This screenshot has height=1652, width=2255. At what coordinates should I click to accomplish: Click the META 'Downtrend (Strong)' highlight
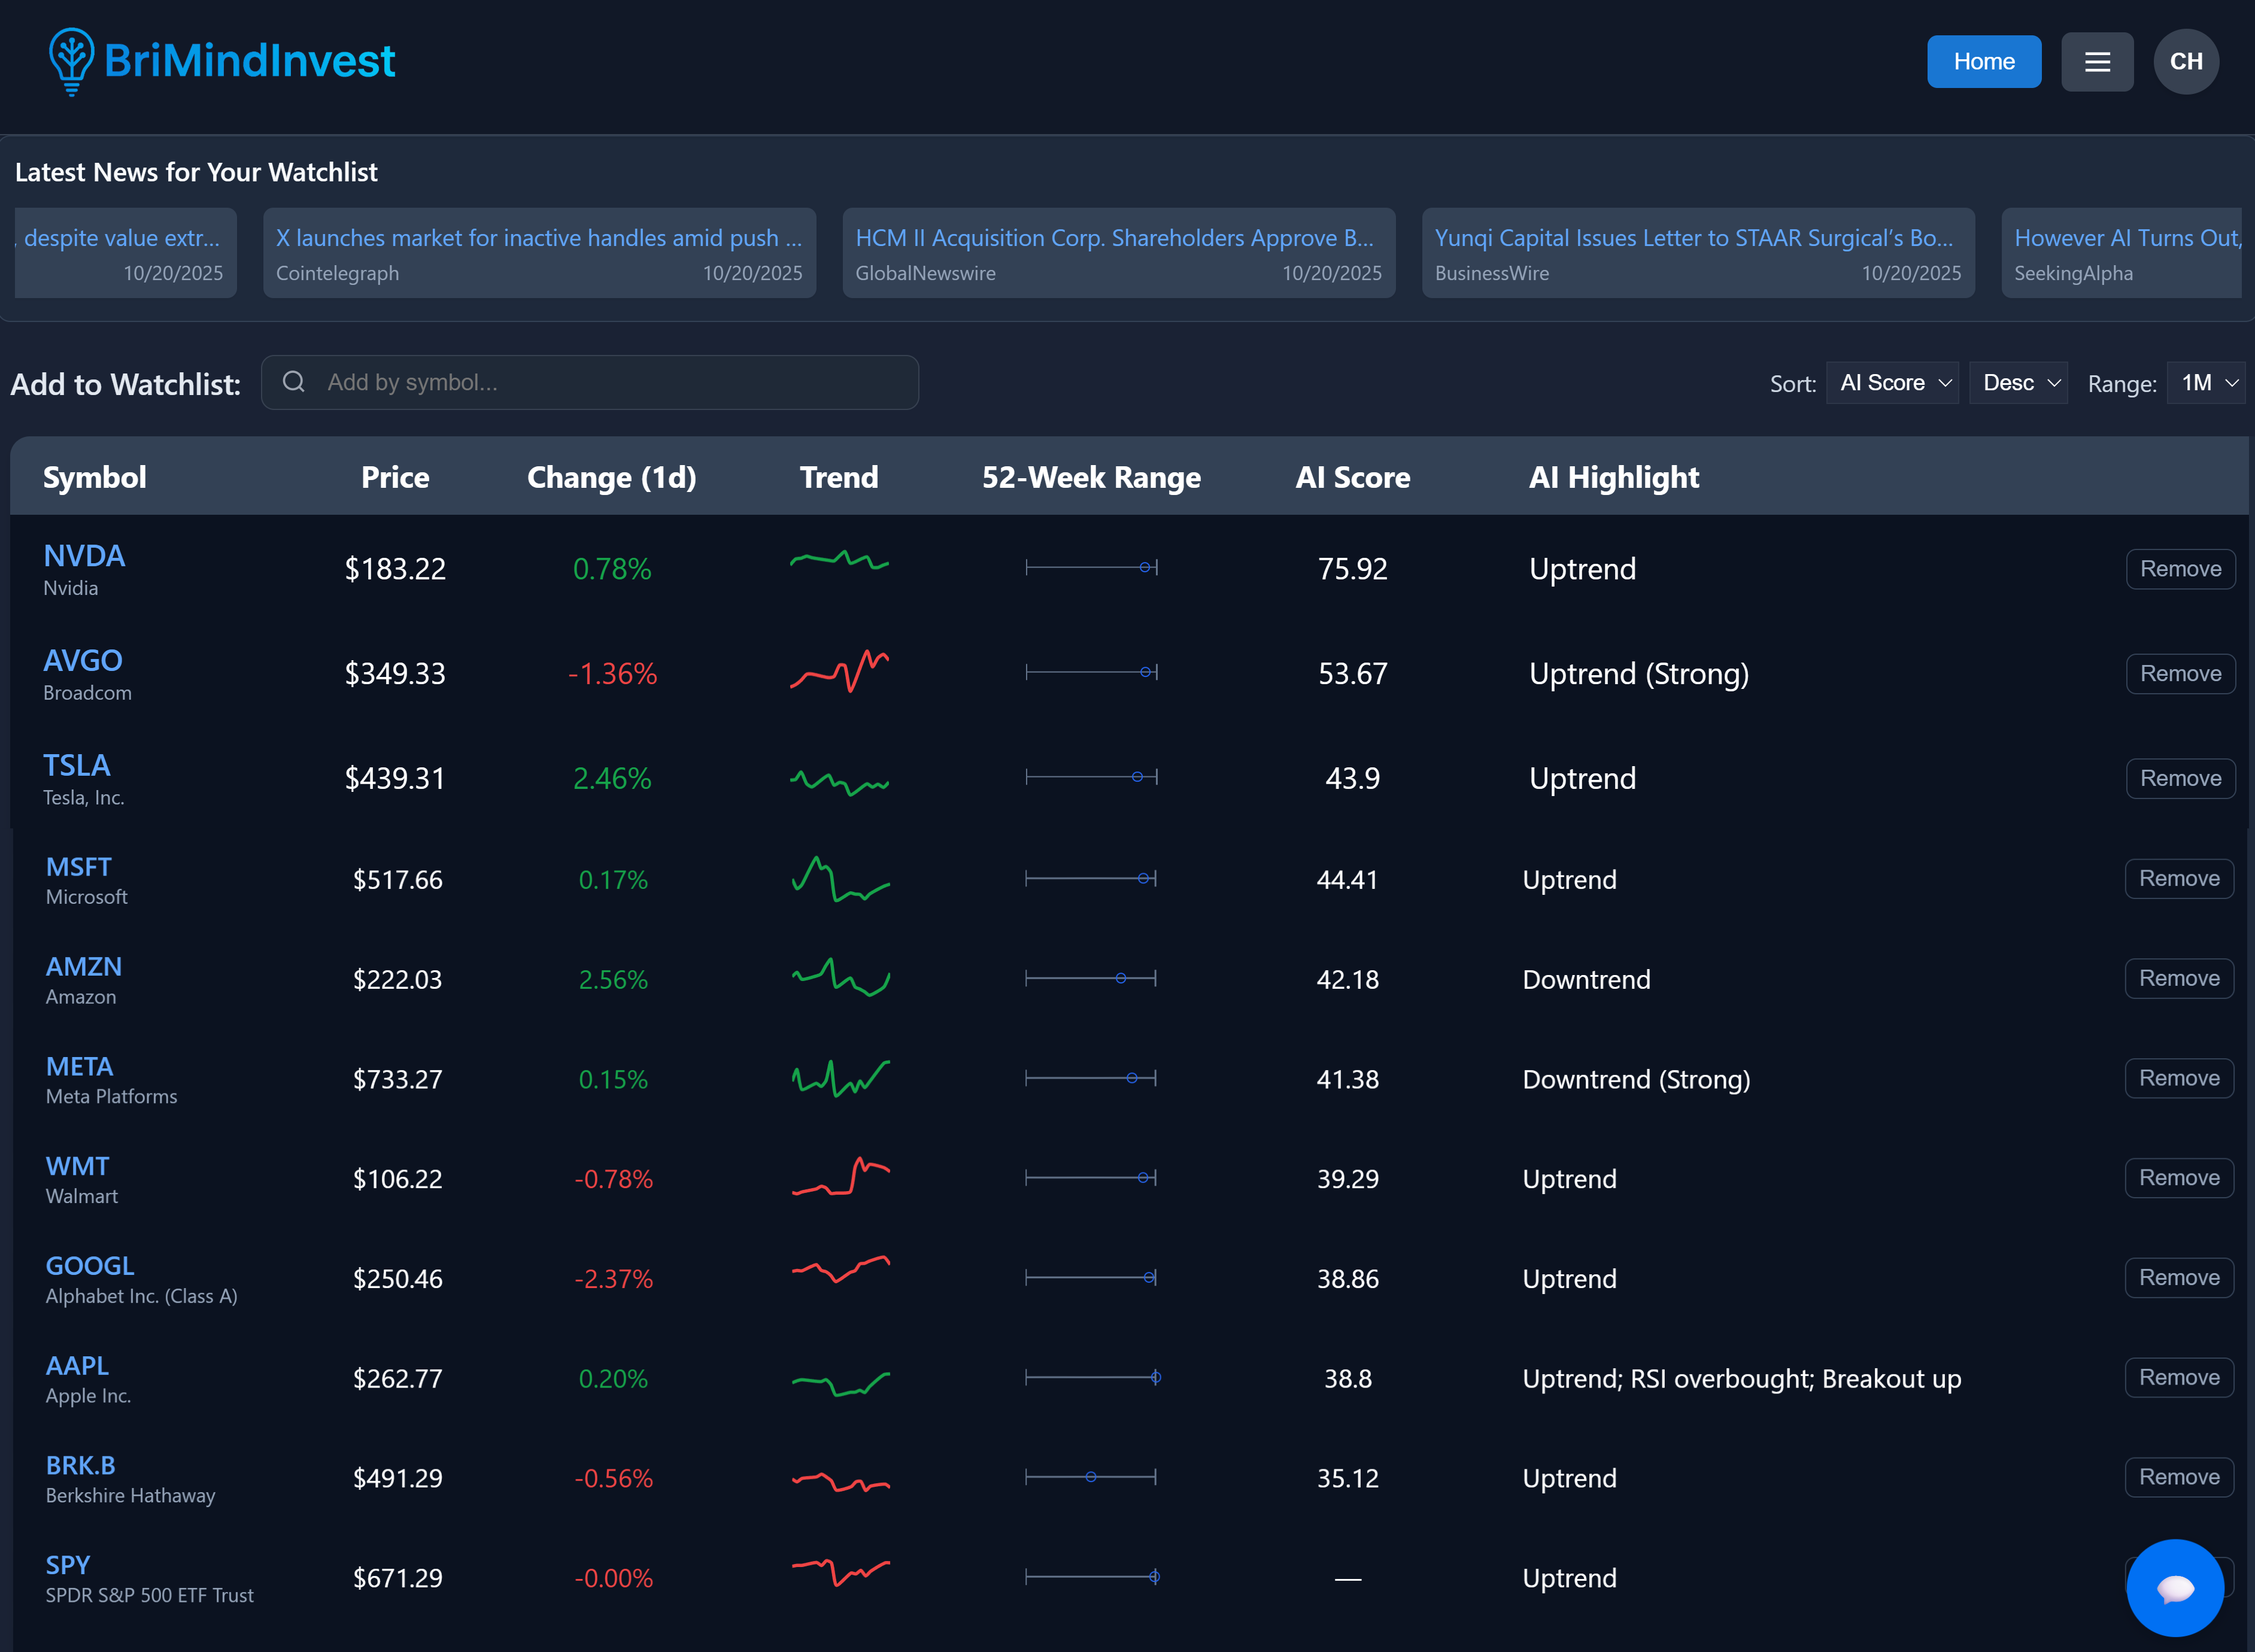(x=1636, y=1080)
